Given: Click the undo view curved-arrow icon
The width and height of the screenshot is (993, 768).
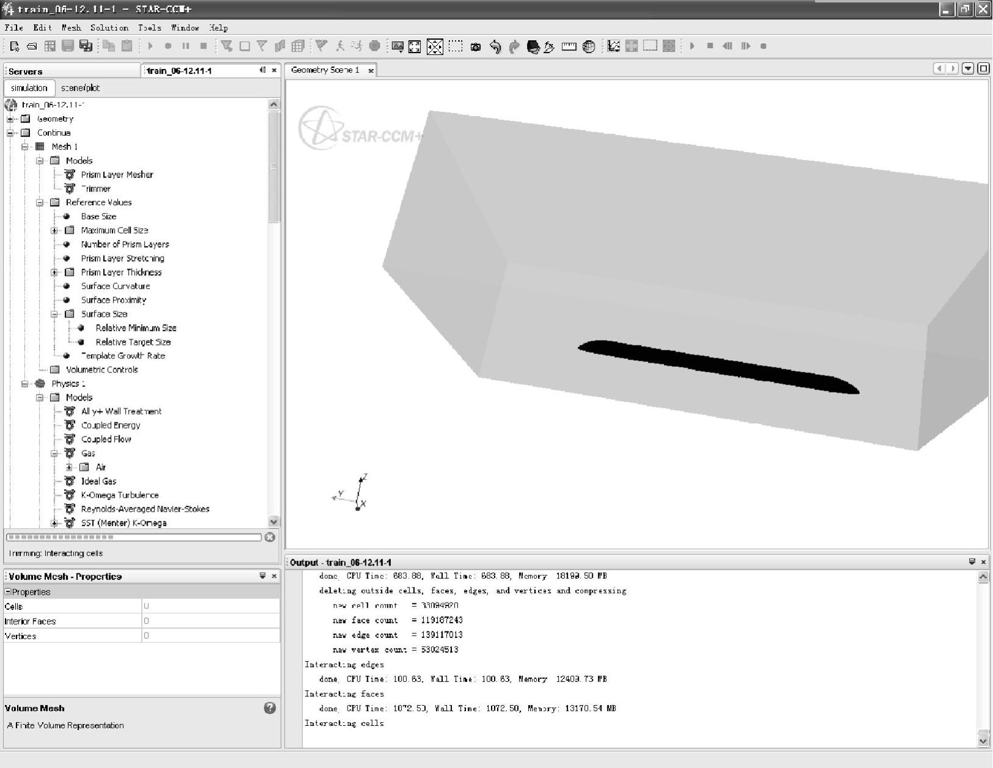Looking at the screenshot, I should pyautogui.click(x=495, y=46).
